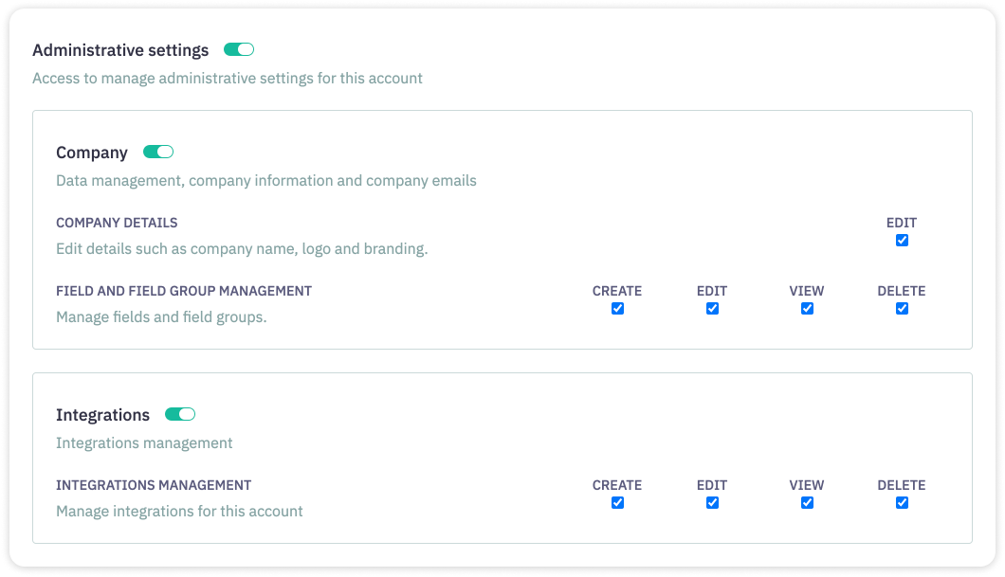
Task: Uncheck Delete for Integrations Management
Action: (x=902, y=503)
